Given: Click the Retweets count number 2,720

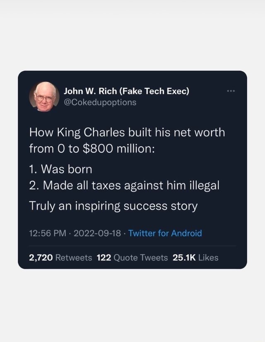Looking at the screenshot, I should (41, 257).
